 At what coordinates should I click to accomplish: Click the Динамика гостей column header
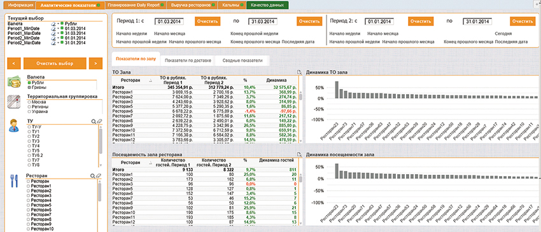tap(276, 160)
